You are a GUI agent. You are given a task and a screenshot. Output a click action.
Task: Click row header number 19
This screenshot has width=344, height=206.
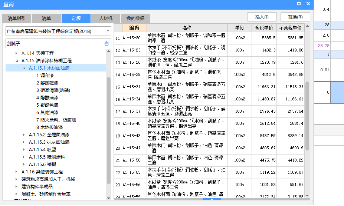[x=118, y=136]
